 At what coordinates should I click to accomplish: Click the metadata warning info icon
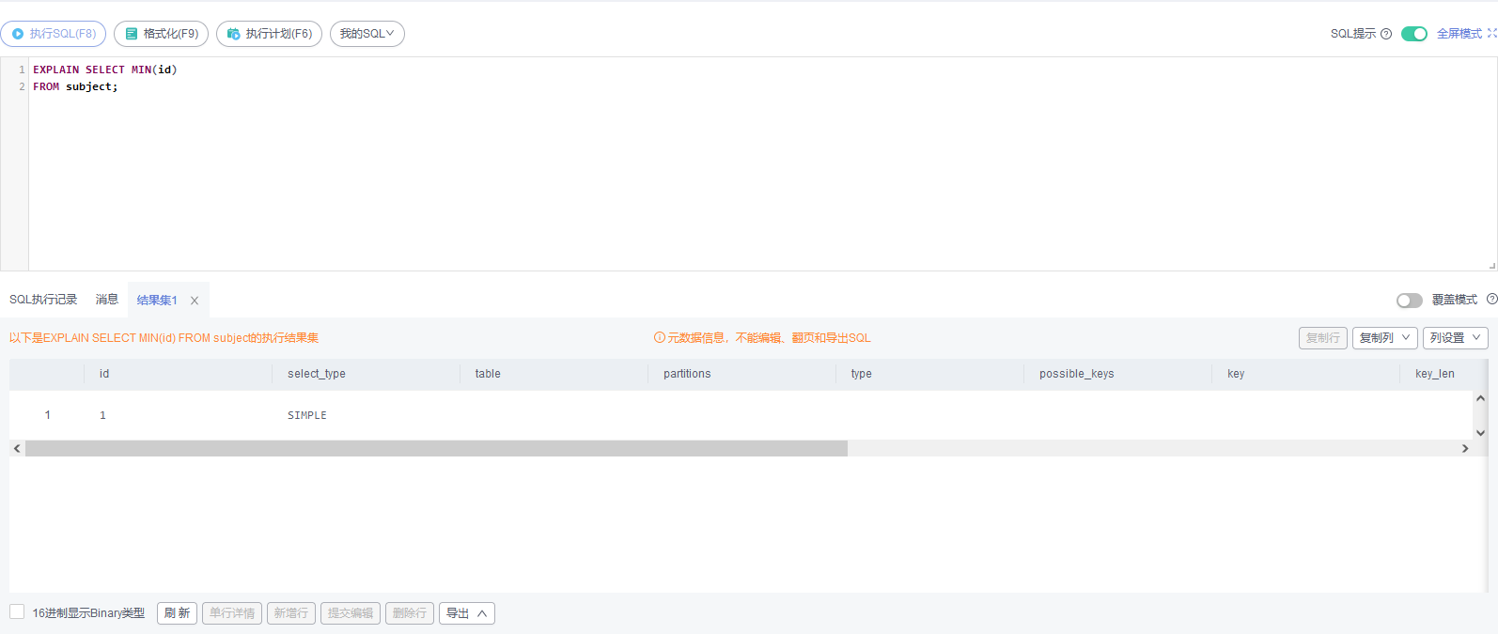coord(660,337)
